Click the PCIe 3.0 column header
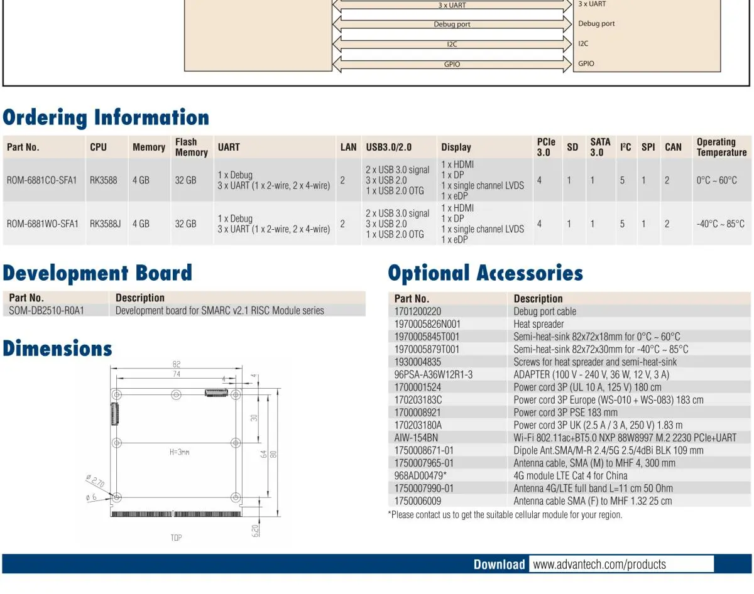This screenshot has width=754, height=594. pyautogui.click(x=546, y=147)
